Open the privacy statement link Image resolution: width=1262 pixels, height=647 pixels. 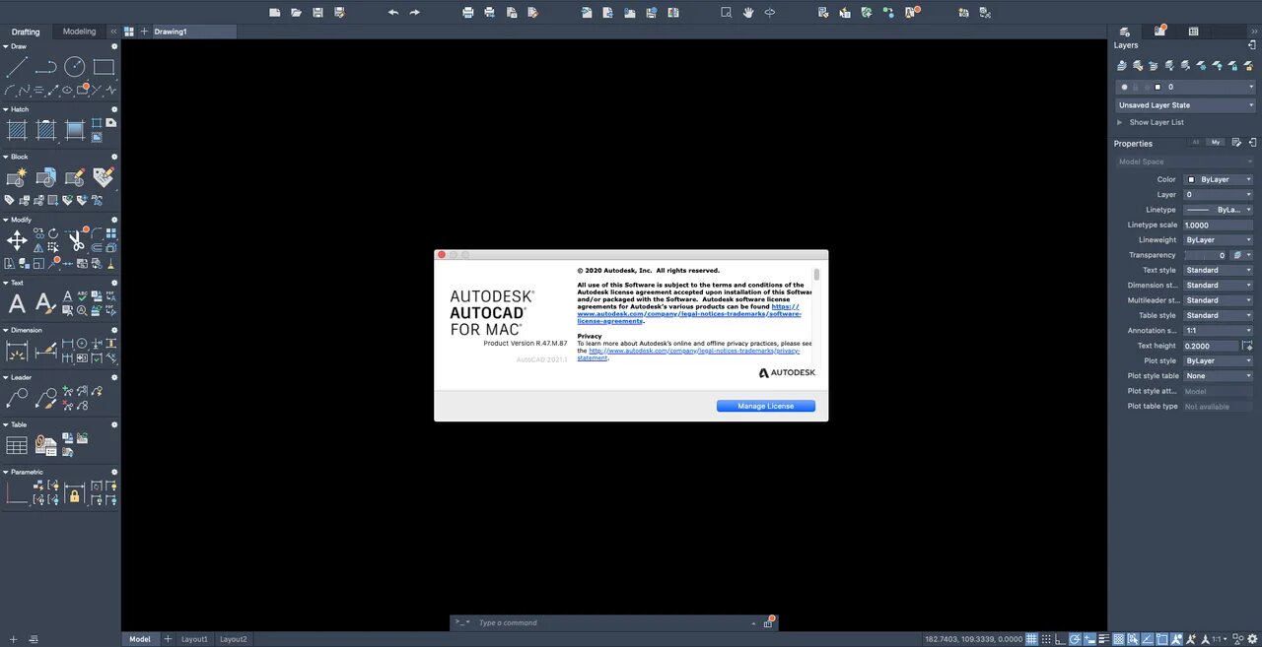[691, 354]
